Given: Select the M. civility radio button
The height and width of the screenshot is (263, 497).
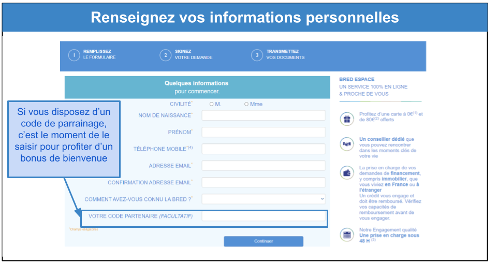Looking at the screenshot, I should click(x=211, y=104).
